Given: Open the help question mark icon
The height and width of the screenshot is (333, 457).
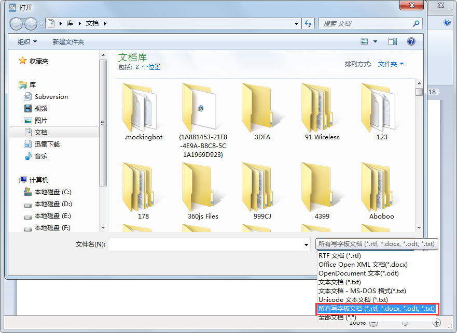Looking at the screenshot, I should (411, 41).
